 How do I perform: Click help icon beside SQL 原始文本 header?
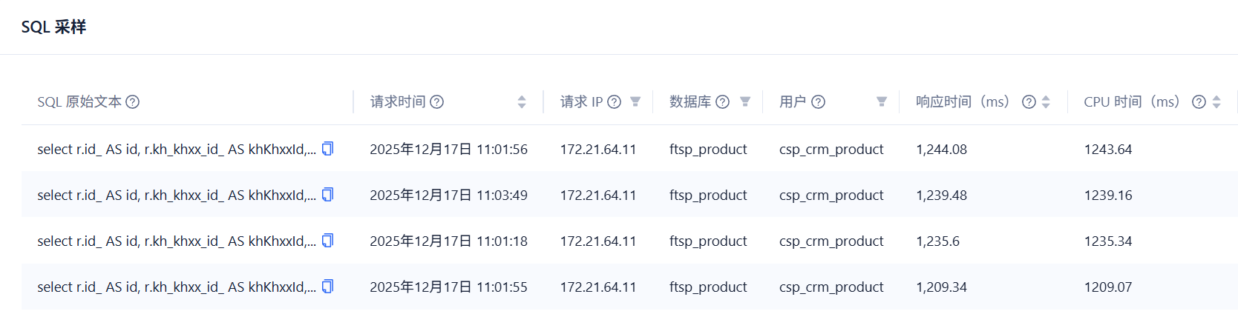click(133, 101)
